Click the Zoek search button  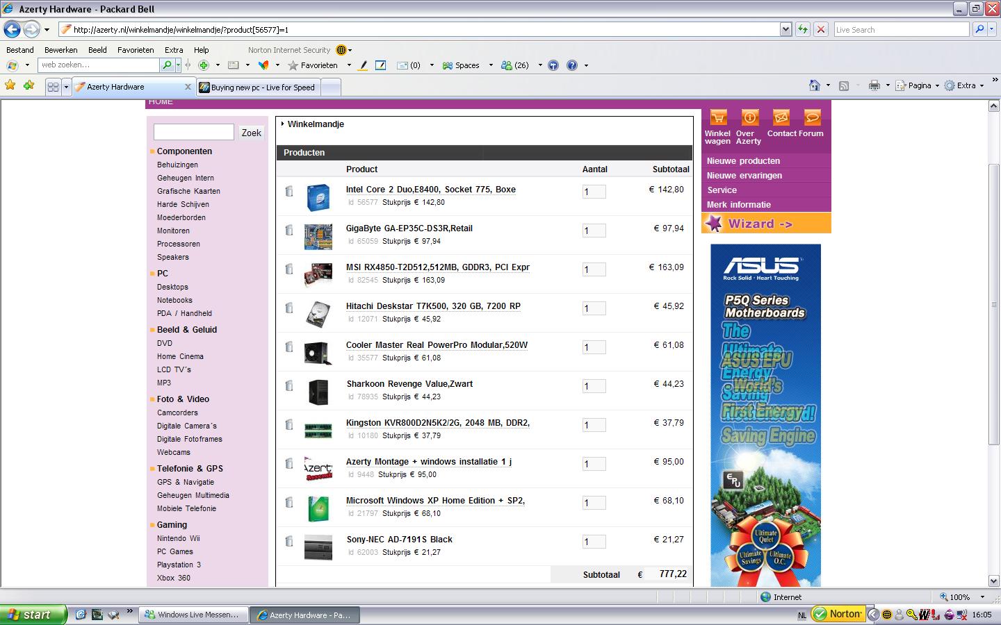(251, 133)
